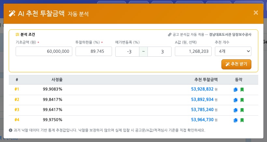Click the 예가변동폭 (%) field label
This screenshot has width=267, height=142.
[x=127, y=42]
